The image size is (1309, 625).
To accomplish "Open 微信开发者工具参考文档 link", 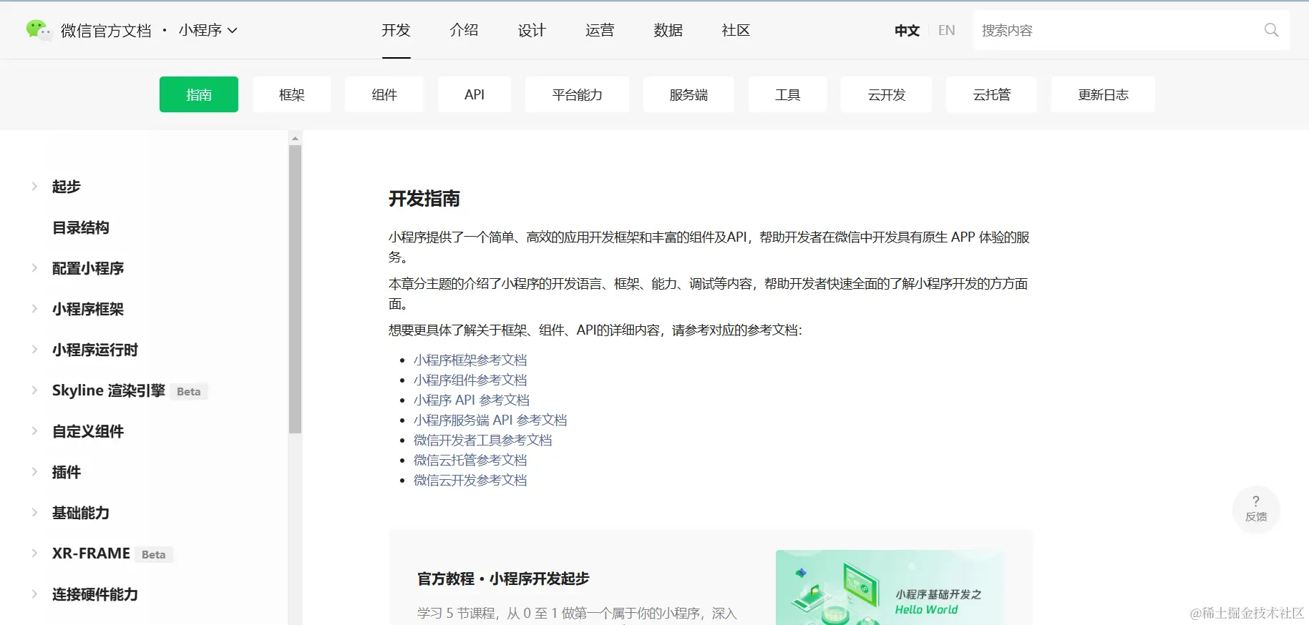I will (x=483, y=440).
